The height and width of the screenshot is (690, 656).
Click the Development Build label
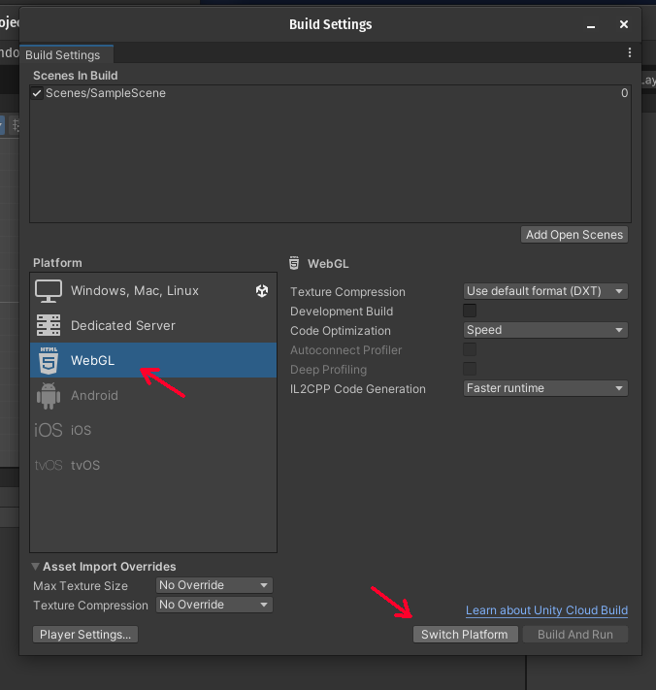(342, 312)
